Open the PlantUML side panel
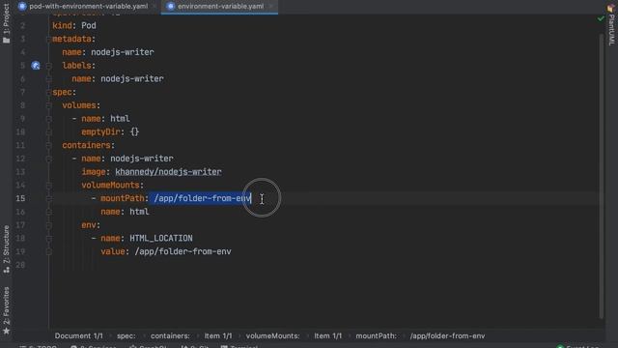This screenshot has height=348, width=618. 611,24
